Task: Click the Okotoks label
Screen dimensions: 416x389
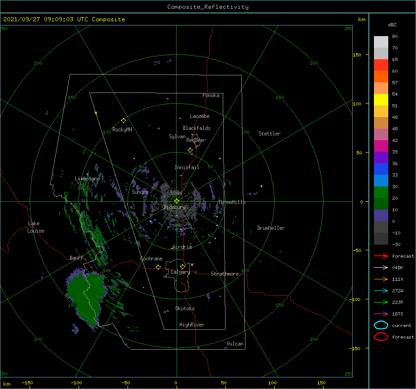Action: 185,309
